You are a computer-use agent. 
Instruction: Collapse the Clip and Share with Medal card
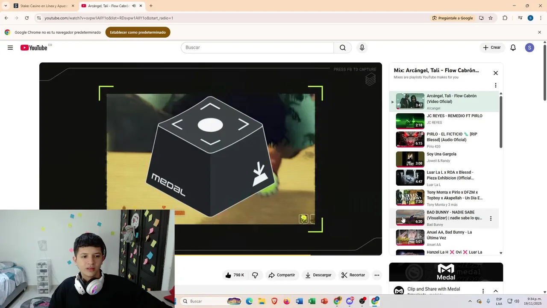(496, 291)
